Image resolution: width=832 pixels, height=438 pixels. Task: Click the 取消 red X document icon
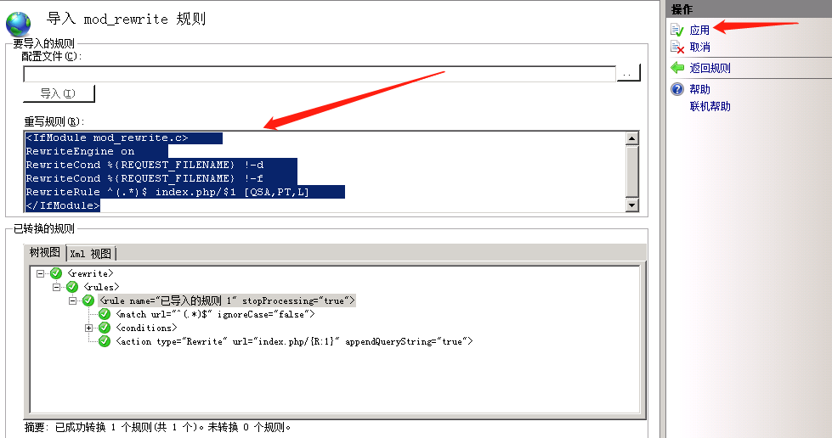pyautogui.click(x=677, y=48)
